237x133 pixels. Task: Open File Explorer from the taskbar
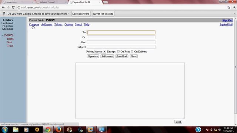16,130
